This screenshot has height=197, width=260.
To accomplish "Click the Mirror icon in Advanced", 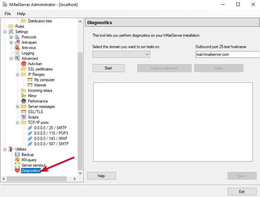I will coord(24,96).
